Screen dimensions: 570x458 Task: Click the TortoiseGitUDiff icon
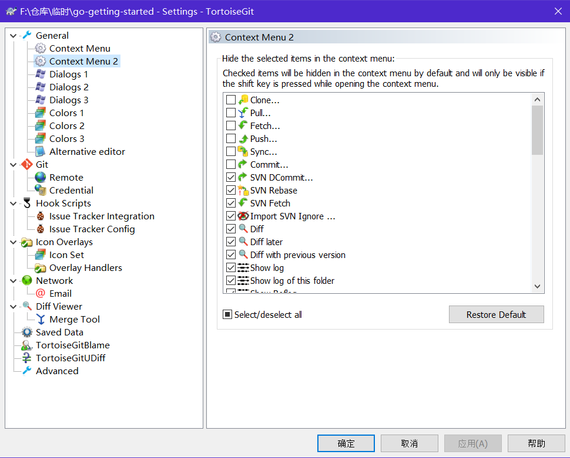(x=27, y=358)
